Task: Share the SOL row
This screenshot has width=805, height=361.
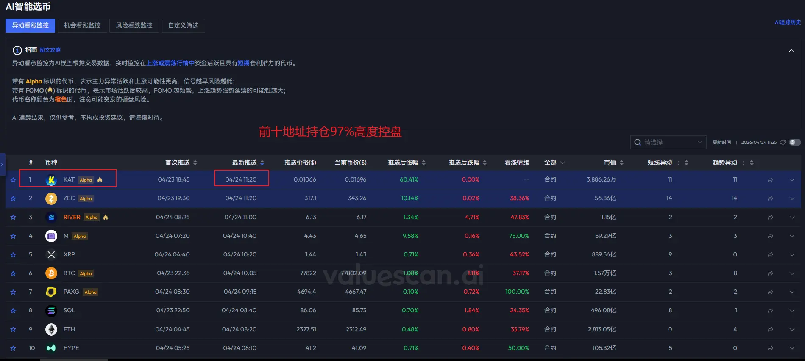Action: (770, 311)
